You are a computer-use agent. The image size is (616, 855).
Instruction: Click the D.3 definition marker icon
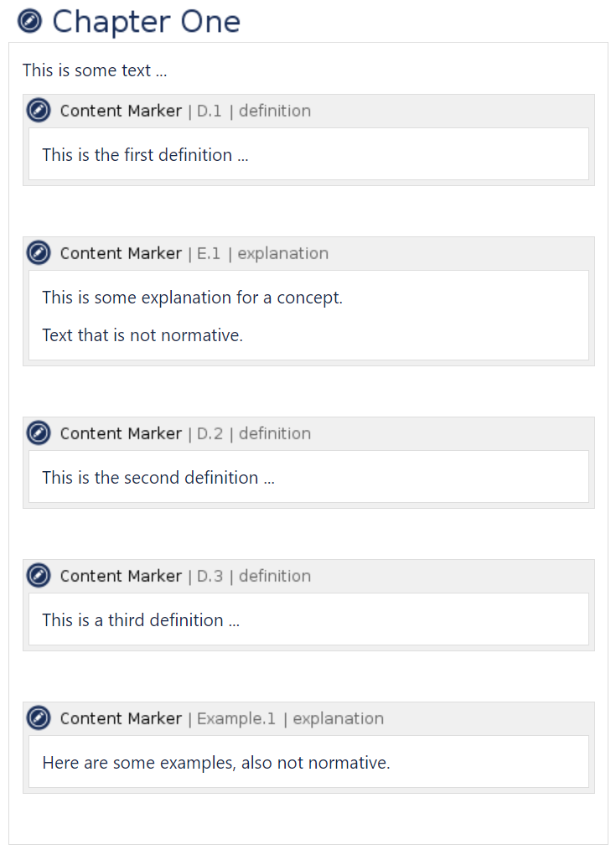tap(39, 576)
